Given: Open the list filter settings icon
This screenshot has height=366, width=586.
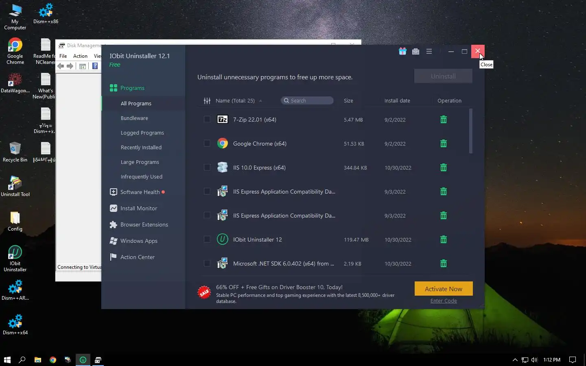Looking at the screenshot, I should (207, 100).
